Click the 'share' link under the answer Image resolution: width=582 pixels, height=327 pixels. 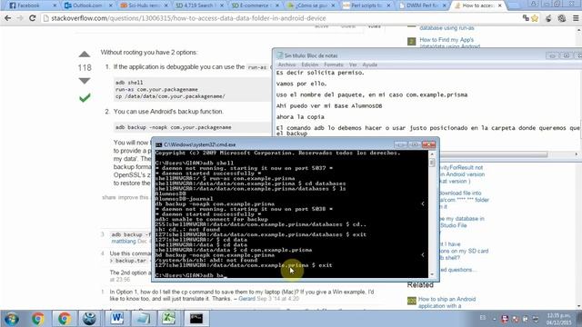tap(109, 197)
